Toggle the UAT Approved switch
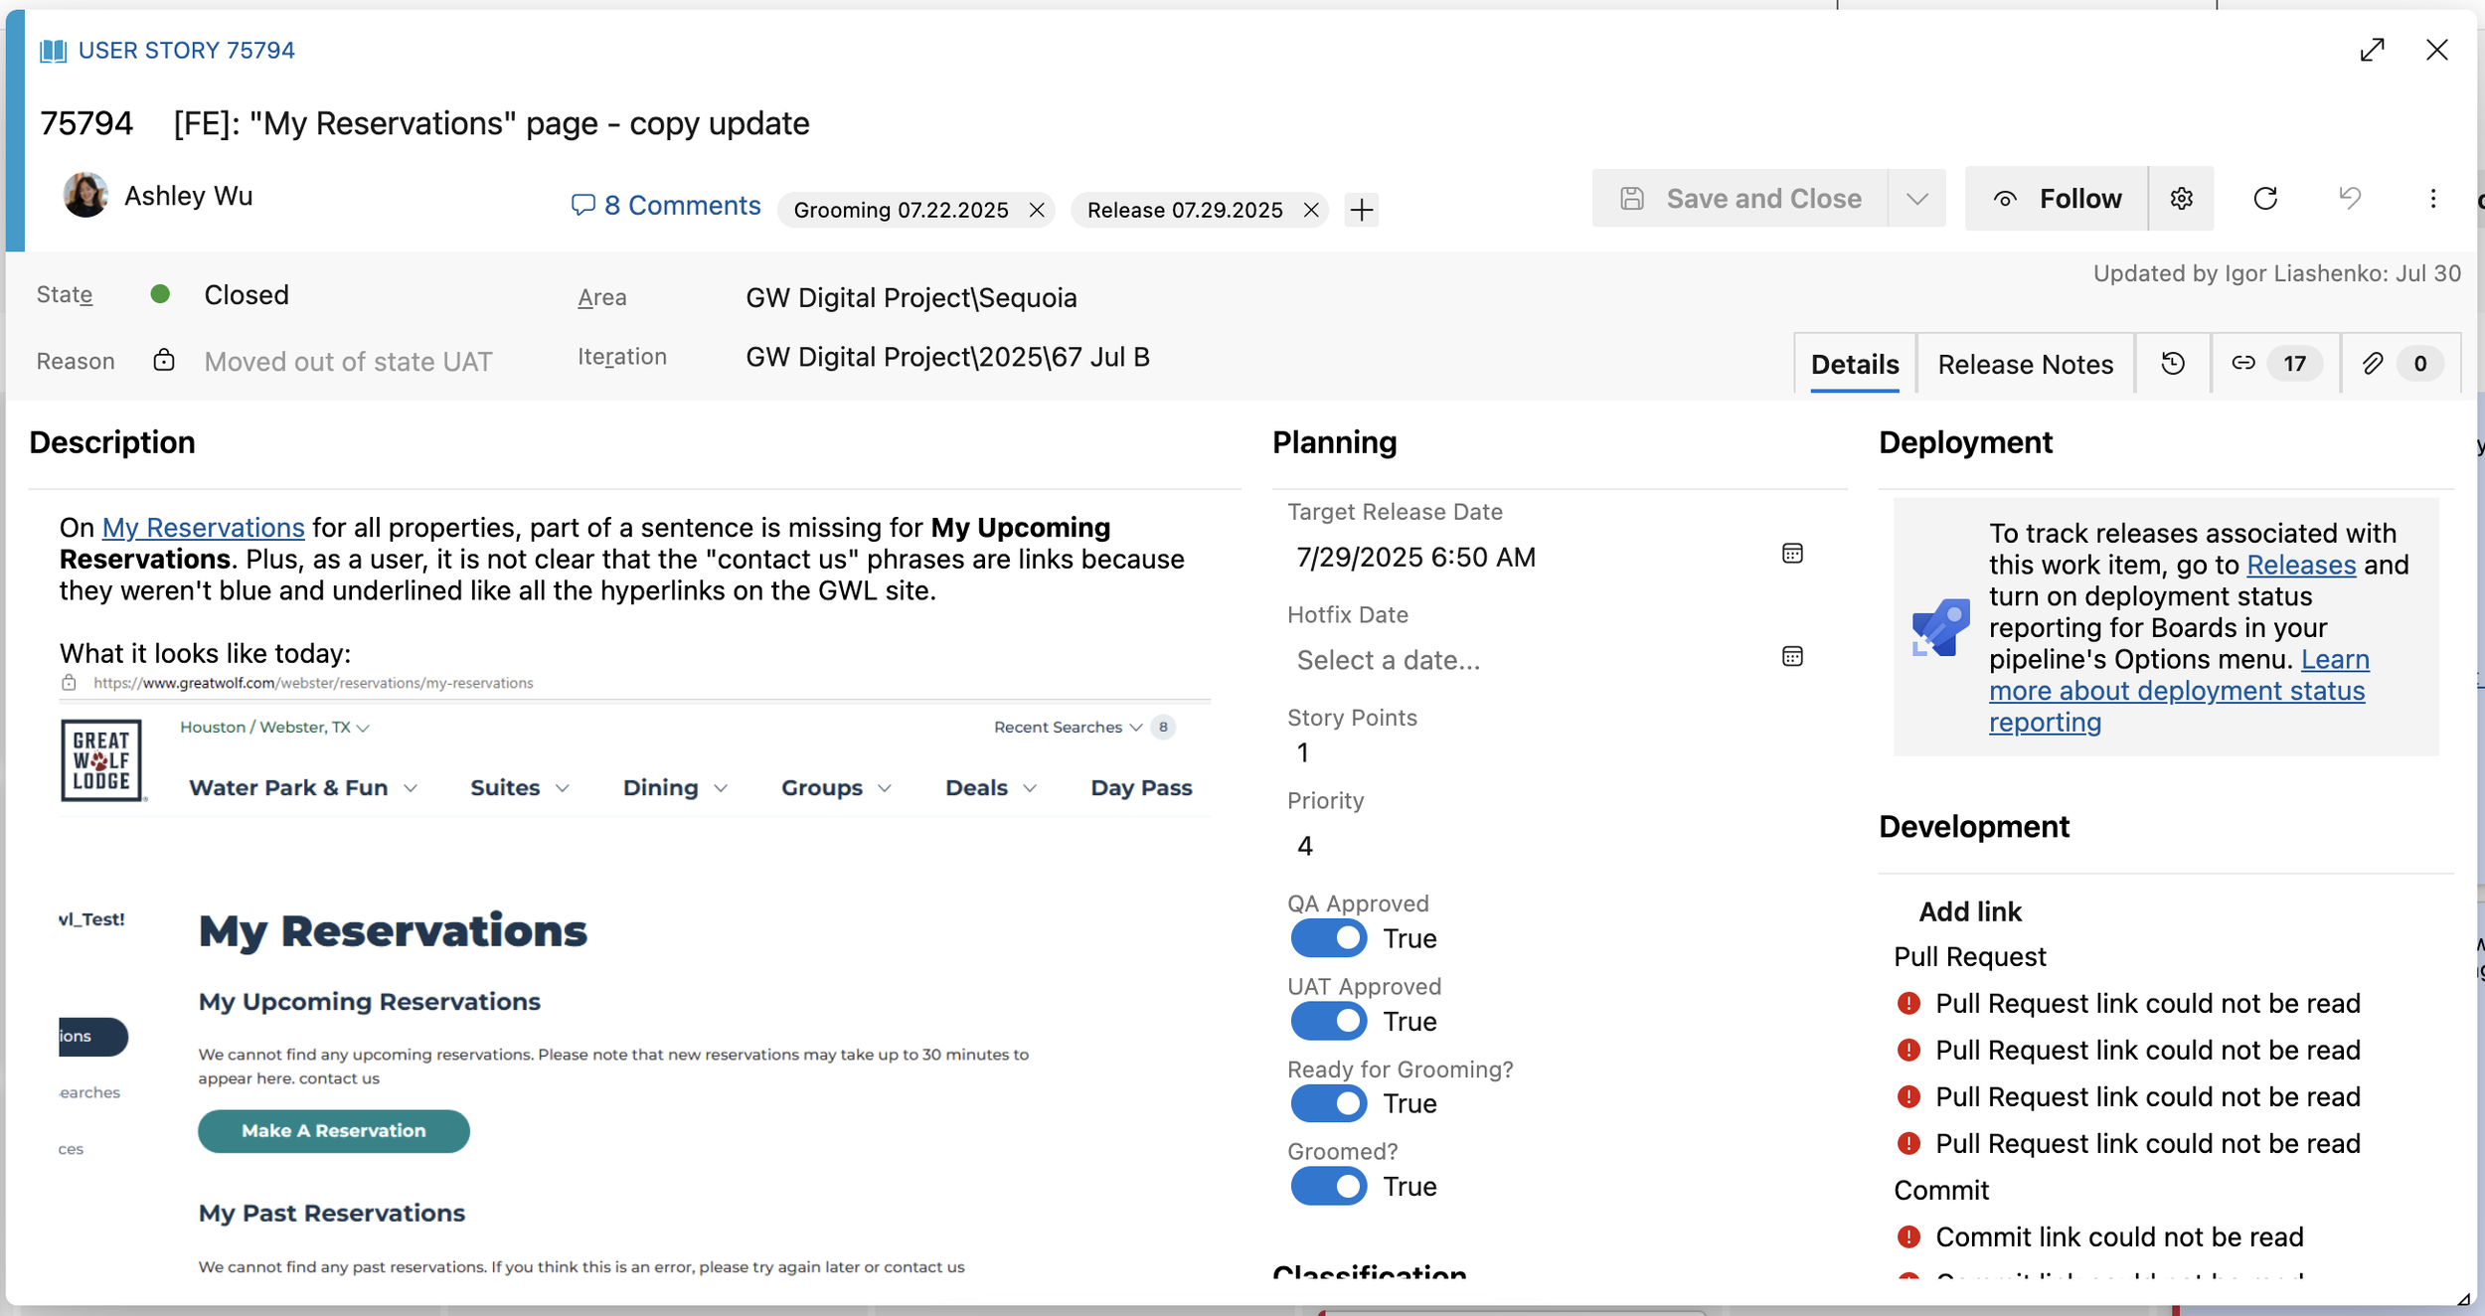Viewport: 2485px width, 1316px height. click(1328, 1021)
